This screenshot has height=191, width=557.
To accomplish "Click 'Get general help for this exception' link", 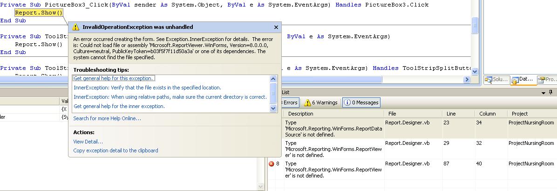I will coord(113,78).
